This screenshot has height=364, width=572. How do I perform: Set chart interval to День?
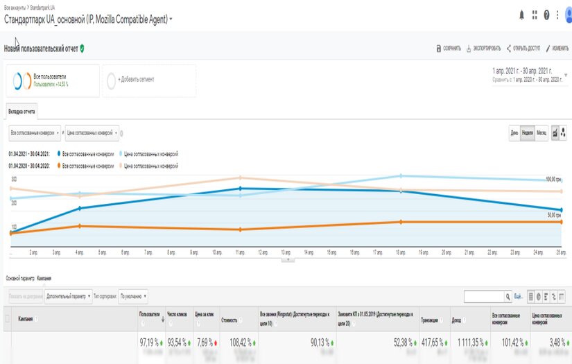coord(514,132)
